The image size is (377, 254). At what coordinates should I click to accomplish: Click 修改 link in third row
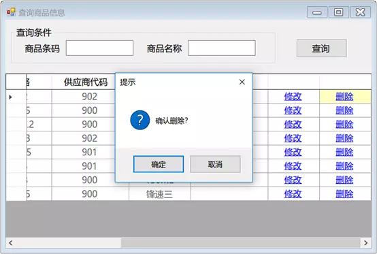tap(293, 125)
